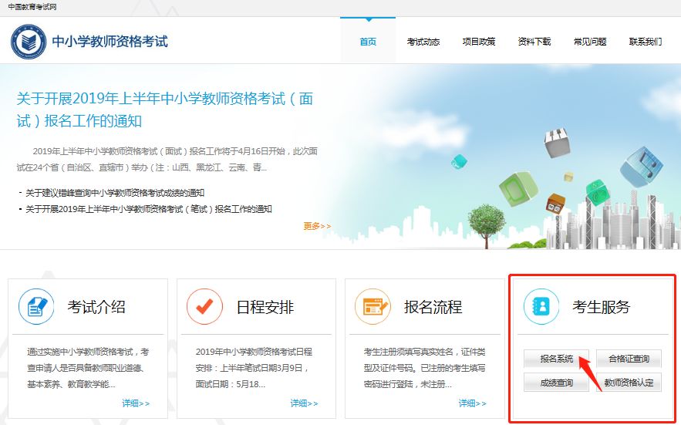Open the 常见问题 menu item
The height and width of the screenshot is (425, 681).
[590, 42]
